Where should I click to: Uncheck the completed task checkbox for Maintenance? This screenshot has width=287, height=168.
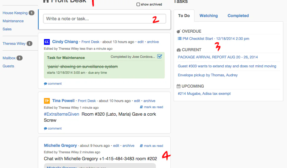click(x=160, y=56)
